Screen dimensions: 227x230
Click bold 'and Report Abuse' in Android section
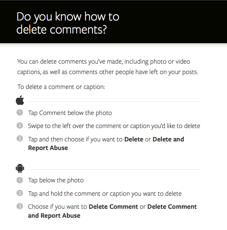click(x=54, y=215)
